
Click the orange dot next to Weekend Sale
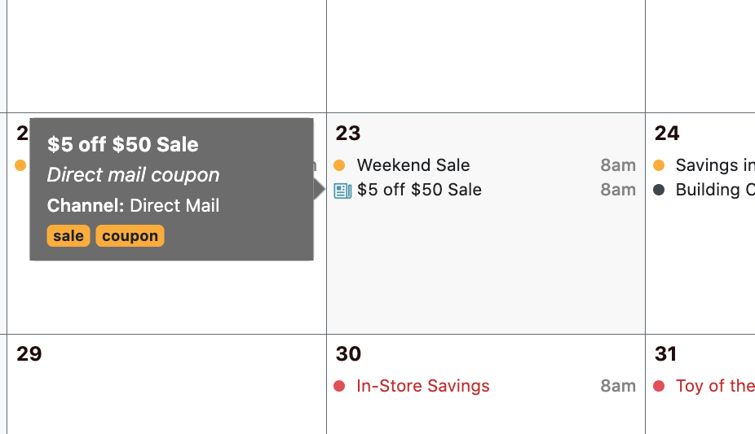(339, 165)
